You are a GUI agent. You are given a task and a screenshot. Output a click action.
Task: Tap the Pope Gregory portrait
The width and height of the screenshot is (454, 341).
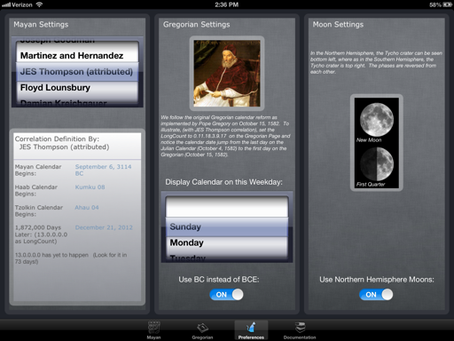click(x=227, y=74)
